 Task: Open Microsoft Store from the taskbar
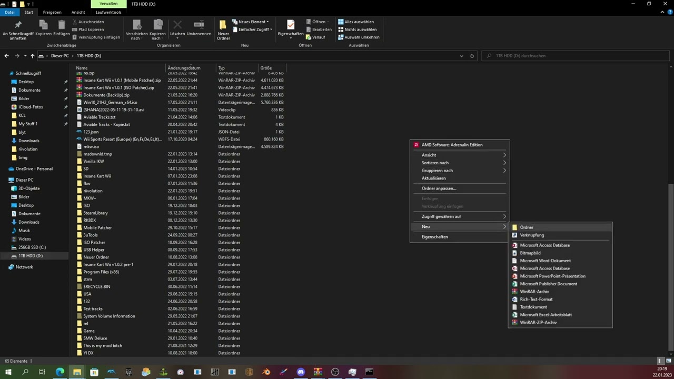[94, 372]
